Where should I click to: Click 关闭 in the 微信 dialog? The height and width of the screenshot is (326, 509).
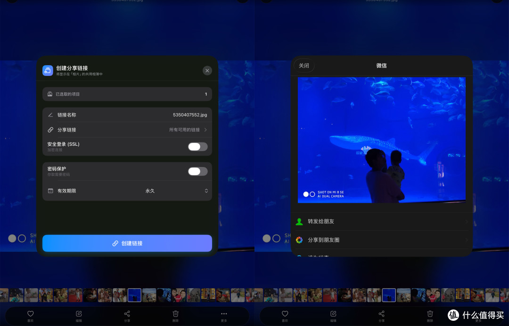point(304,66)
